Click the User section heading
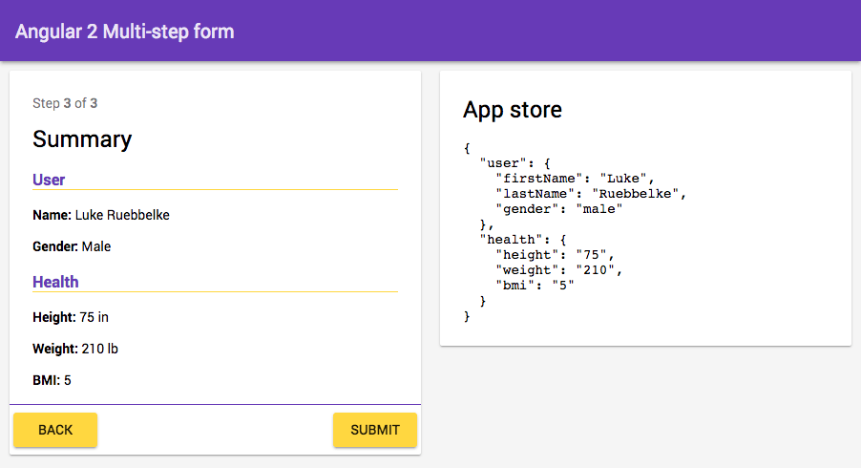Screen dimensions: 861x468 (49, 180)
